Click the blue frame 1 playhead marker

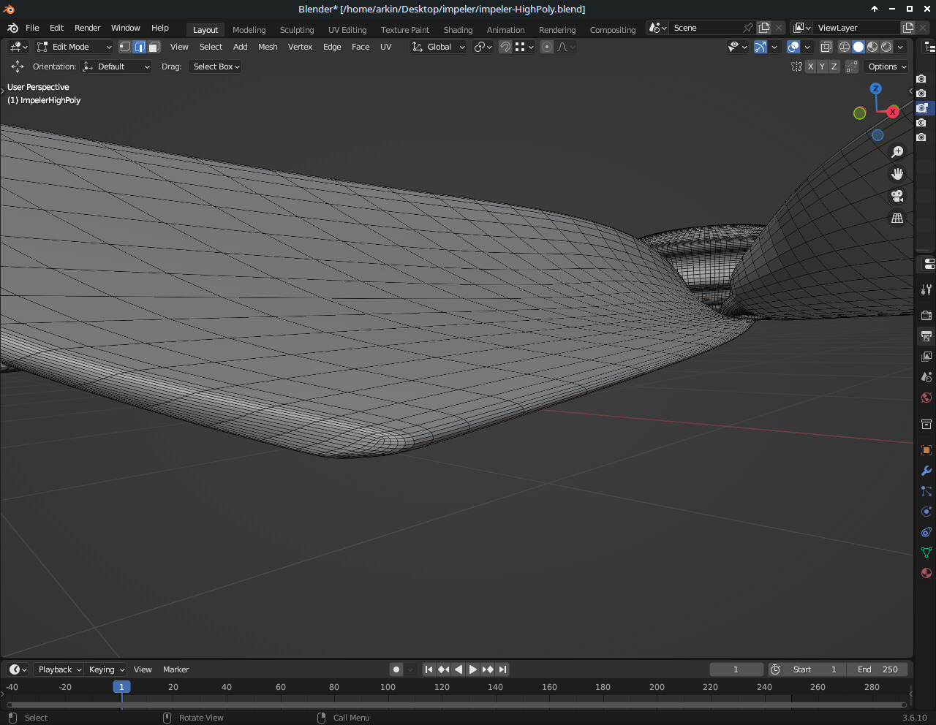tap(121, 687)
